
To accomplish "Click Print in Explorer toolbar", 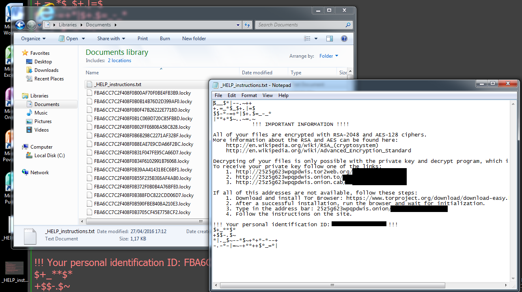I will (142, 39).
